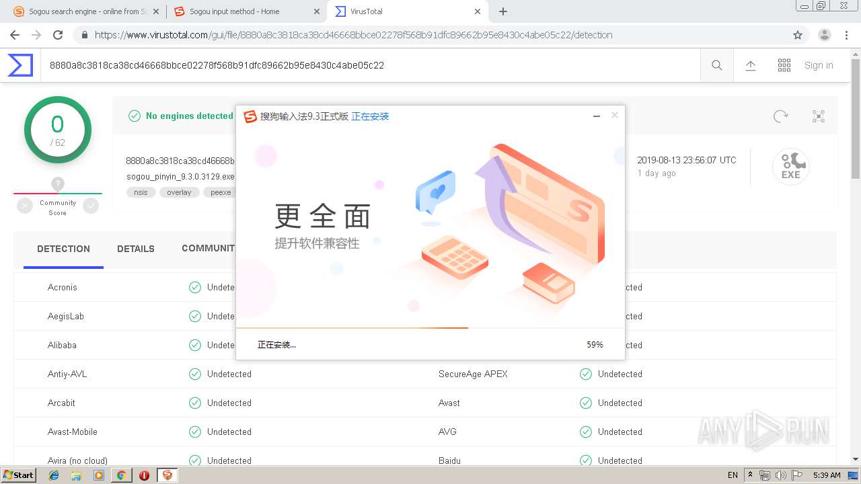This screenshot has width=861, height=484.
Task: Close the Sogou input method tab
Action: point(317,11)
